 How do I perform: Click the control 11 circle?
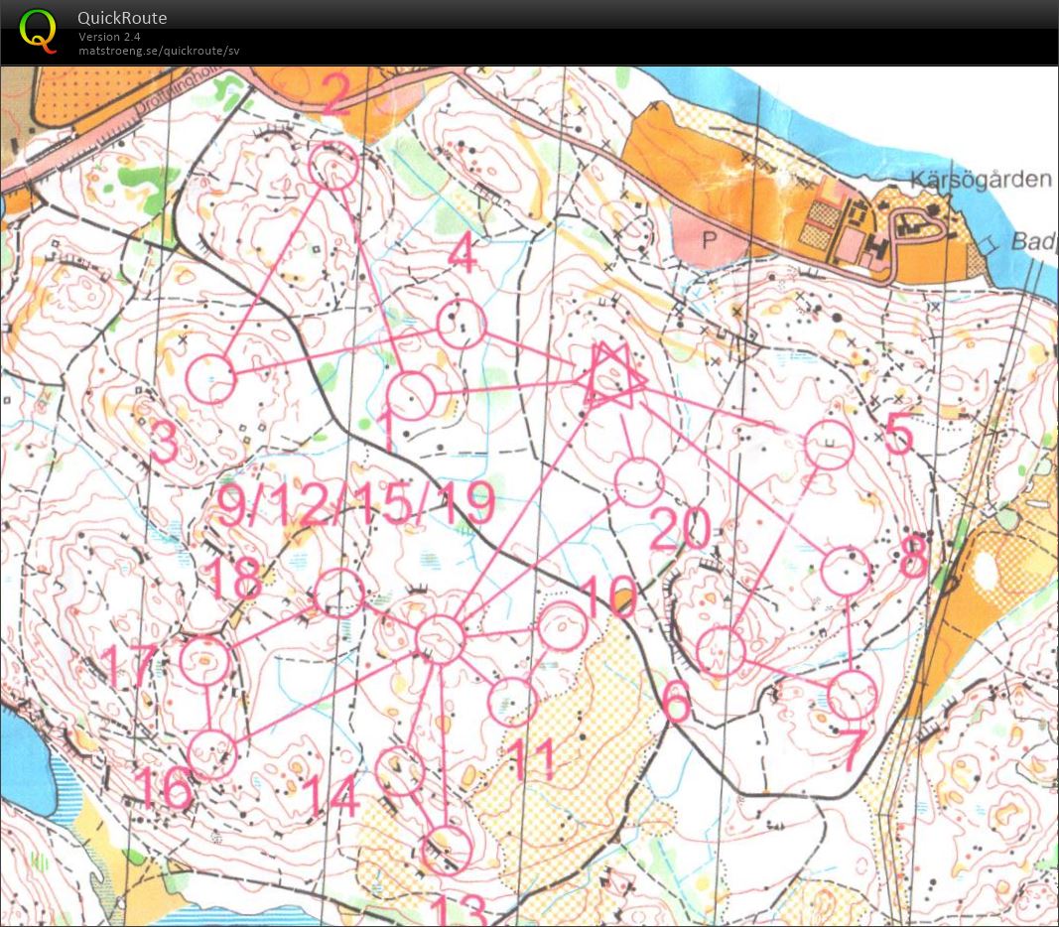(512, 703)
